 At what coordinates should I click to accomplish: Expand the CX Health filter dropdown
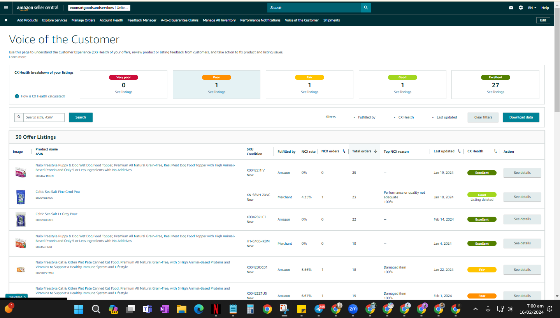coord(403,117)
